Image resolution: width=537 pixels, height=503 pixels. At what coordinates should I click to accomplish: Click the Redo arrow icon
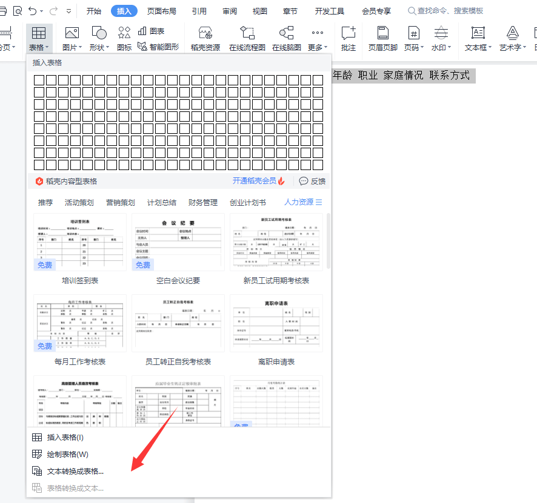53,12
